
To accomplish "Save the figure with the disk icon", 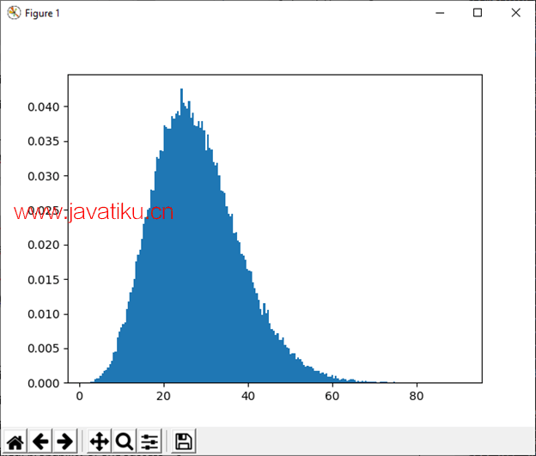I will pyautogui.click(x=184, y=441).
